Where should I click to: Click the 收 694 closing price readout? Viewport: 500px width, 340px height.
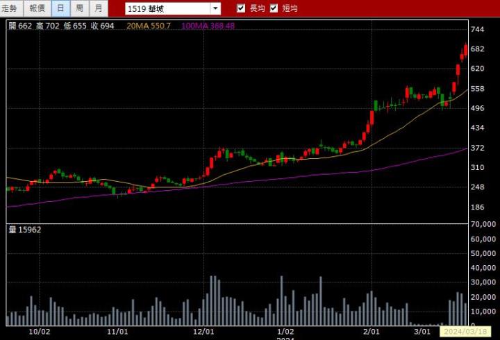pyautogui.click(x=101, y=26)
